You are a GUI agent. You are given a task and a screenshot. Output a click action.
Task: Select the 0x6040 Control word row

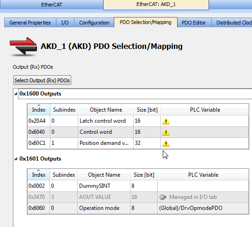[x=138, y=132]
